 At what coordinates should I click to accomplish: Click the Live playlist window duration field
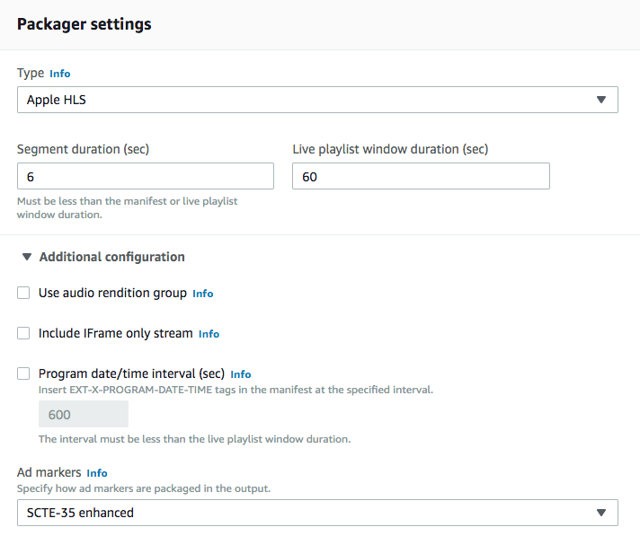pyautogui.click(x=421, y=176)
